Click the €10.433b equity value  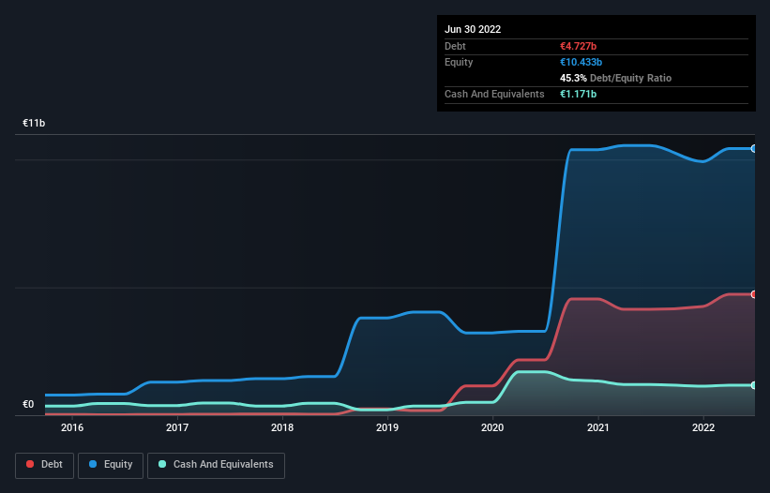click(581, 62)
